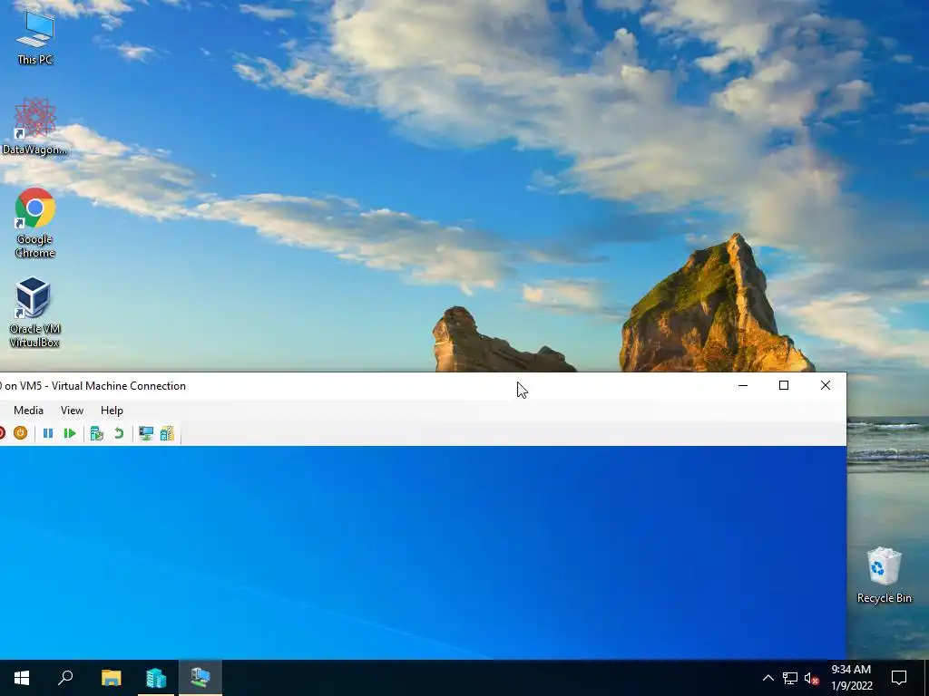Click the red Shut Down toolbar icon
Image resolution: width=929 pixels, height=696 pixels.
(x=3, y=433)
